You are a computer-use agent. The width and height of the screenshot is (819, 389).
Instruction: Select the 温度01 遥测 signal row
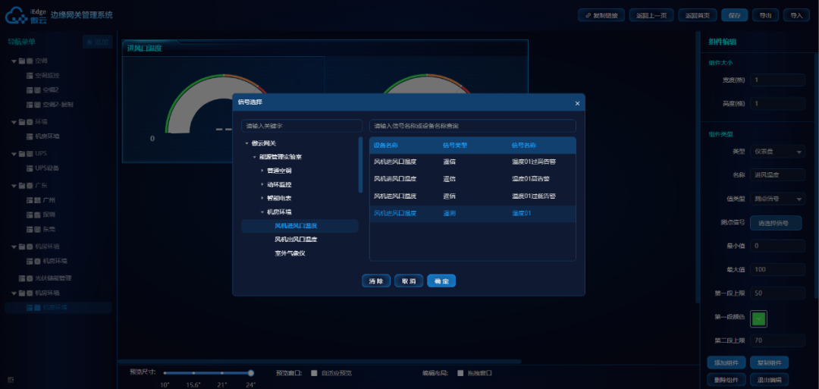[472, 213]
